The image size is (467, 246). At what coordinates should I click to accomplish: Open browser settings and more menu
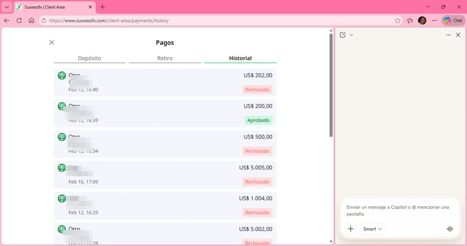pyautogui.click(x=435, y=20)
